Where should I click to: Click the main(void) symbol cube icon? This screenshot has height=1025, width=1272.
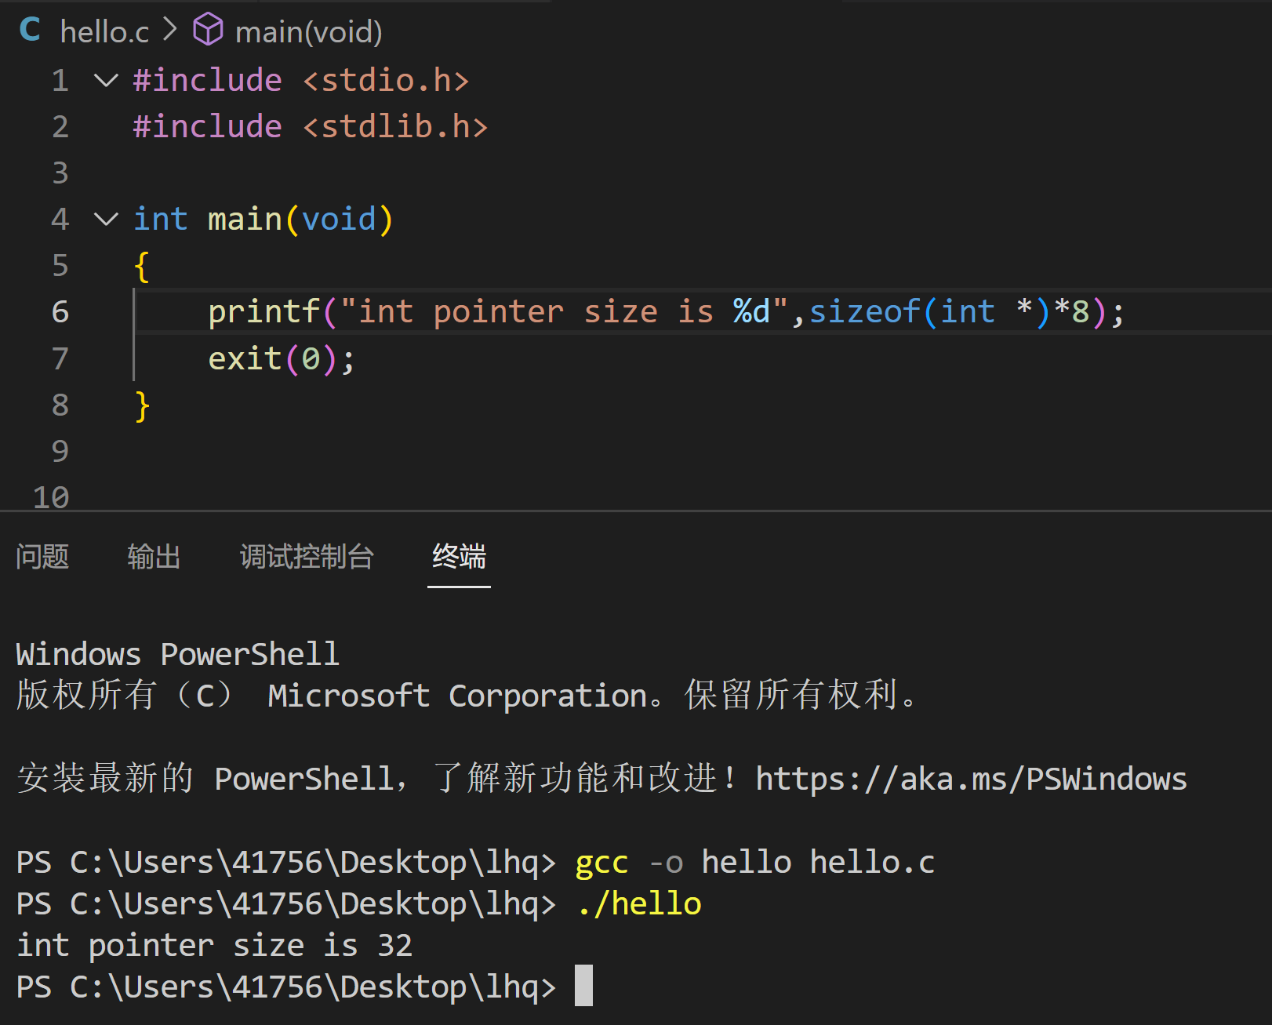(208, 31)
